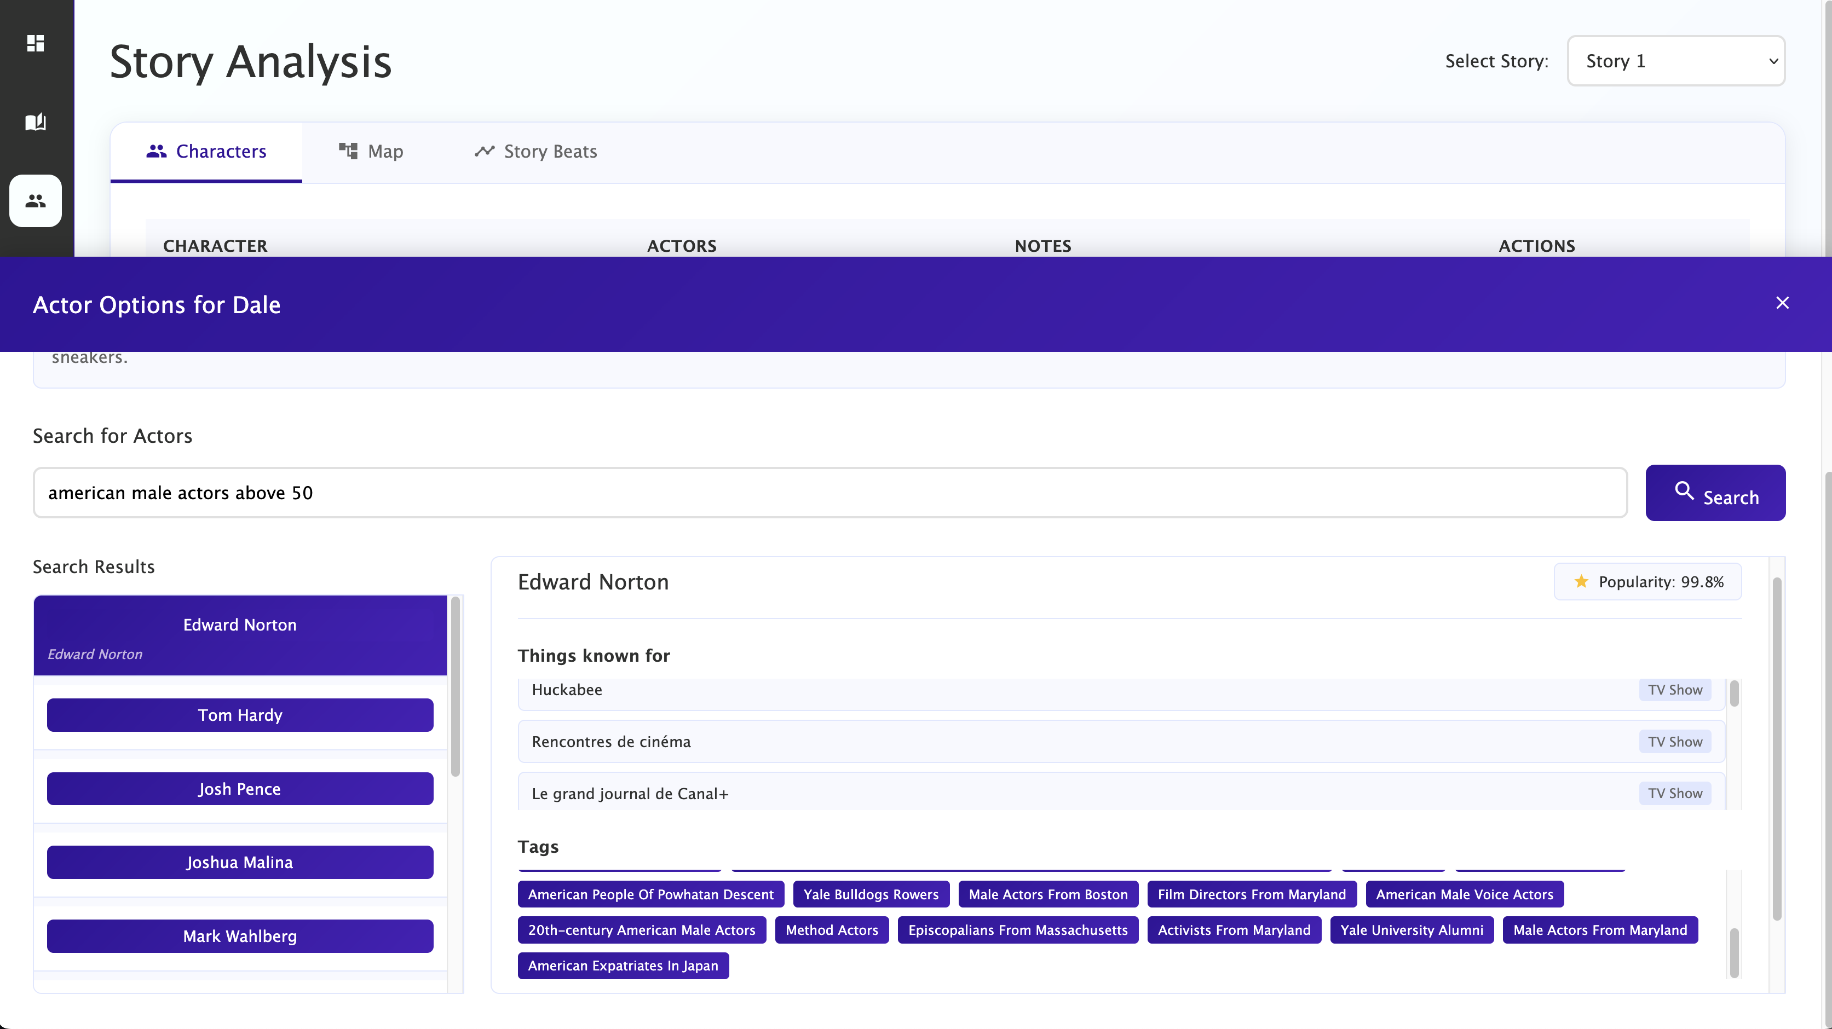Image resolution: width=1832 pixels, height=1029 pixels.
Task: Open the Characters tab
Action: [206, 152]
